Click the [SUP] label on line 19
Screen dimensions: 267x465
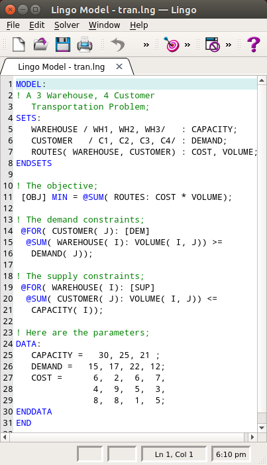click(x=142, y=287)
